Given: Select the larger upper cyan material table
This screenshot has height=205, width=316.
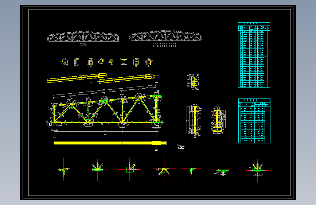Looking at the screenshot, I should [x=254, y=55].
